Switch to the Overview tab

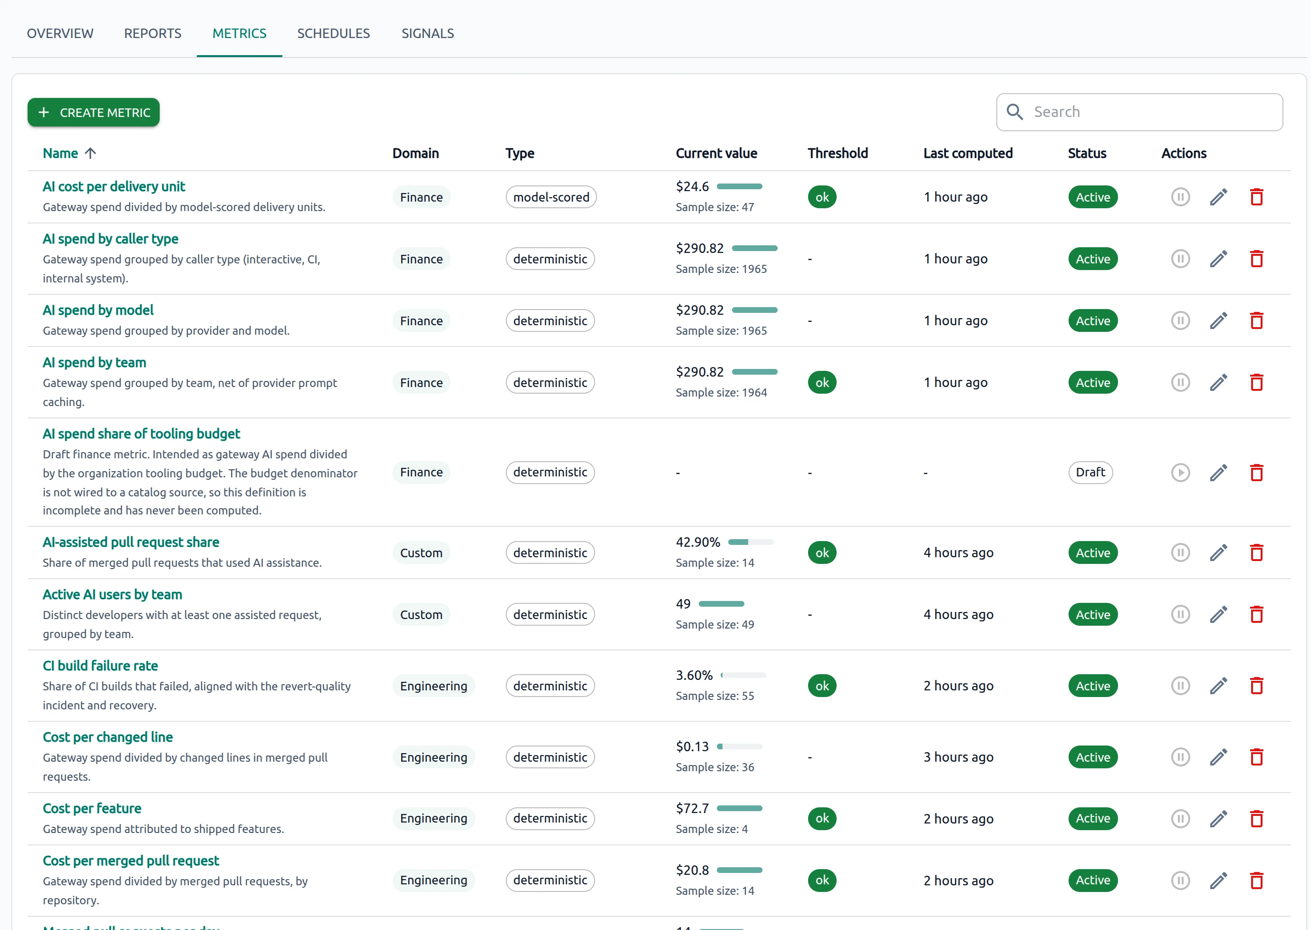(x=60, y=33)
